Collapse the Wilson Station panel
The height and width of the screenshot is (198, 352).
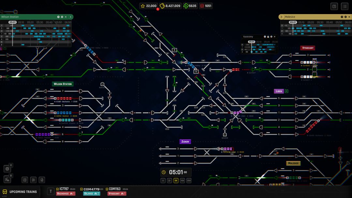coord(71,17)
